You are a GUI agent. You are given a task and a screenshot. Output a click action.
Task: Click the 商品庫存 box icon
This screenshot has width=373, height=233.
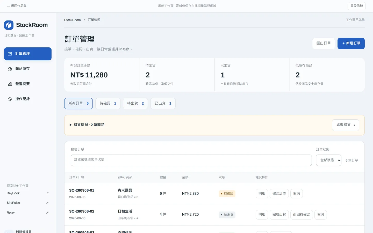(x=10, y=69)
